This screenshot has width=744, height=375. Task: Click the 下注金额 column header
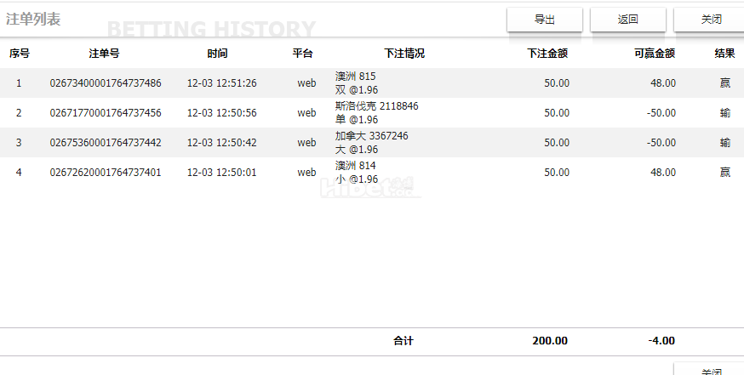pyautogui.click(x=547, y=54)
